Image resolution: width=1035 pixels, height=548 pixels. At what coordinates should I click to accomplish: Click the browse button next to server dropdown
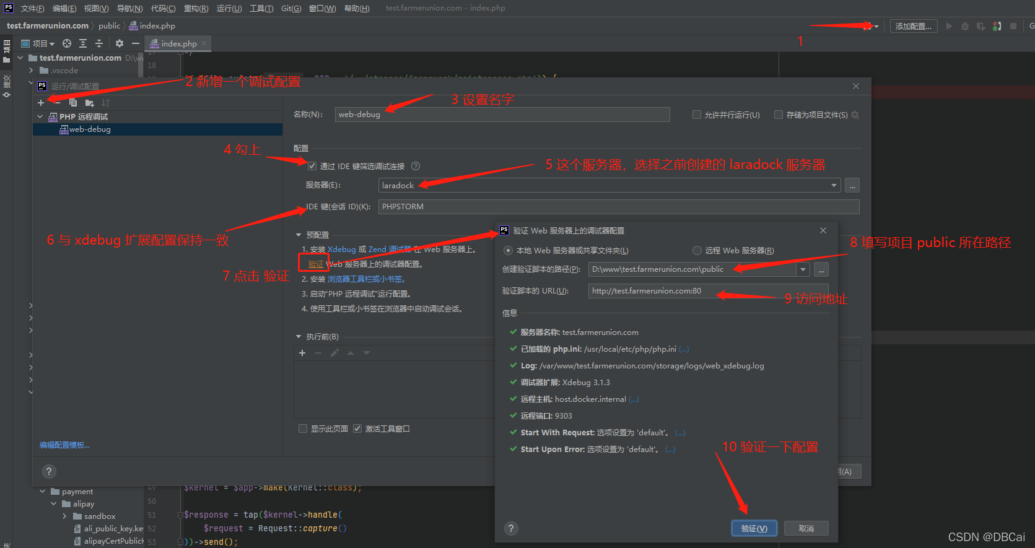point(852,185)
